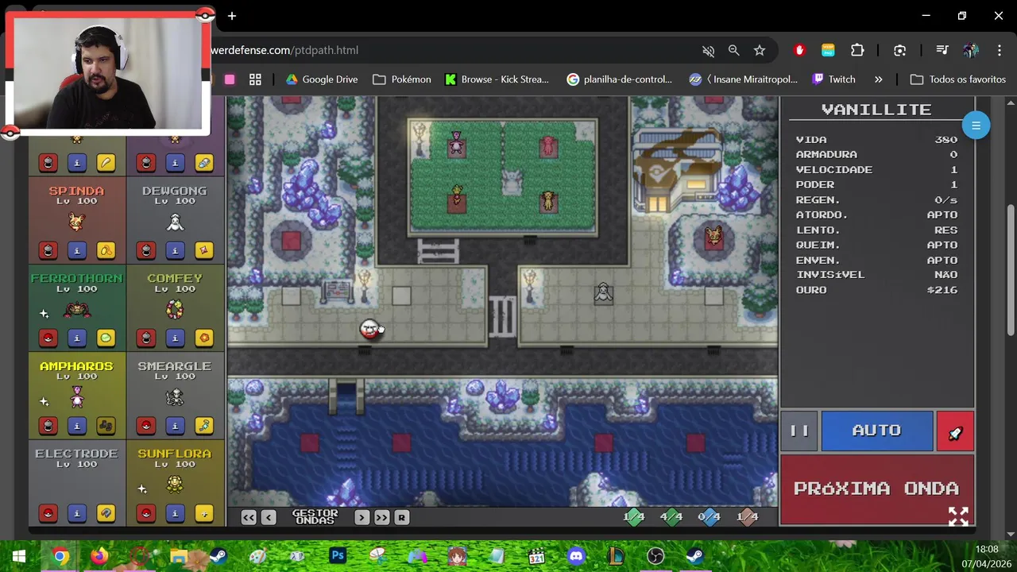
Task: Click the tan 1/4 slot counter
Action: pyautogui.click(x=747, y=517)
